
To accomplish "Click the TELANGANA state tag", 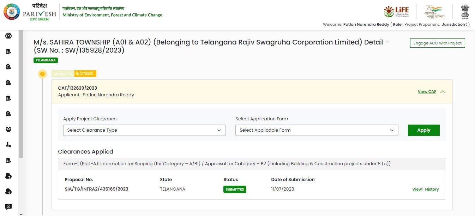I will click(x=46, y=60).
